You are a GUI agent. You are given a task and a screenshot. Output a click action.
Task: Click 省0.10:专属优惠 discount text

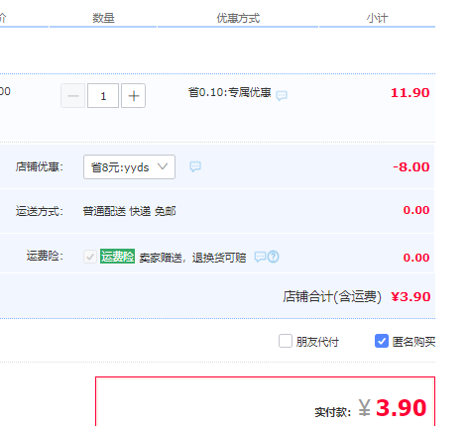pos(230,92)
